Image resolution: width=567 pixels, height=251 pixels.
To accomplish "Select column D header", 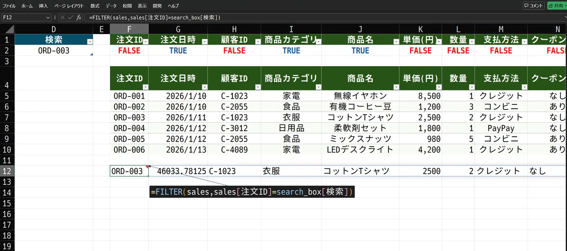I will coord(54,29).
